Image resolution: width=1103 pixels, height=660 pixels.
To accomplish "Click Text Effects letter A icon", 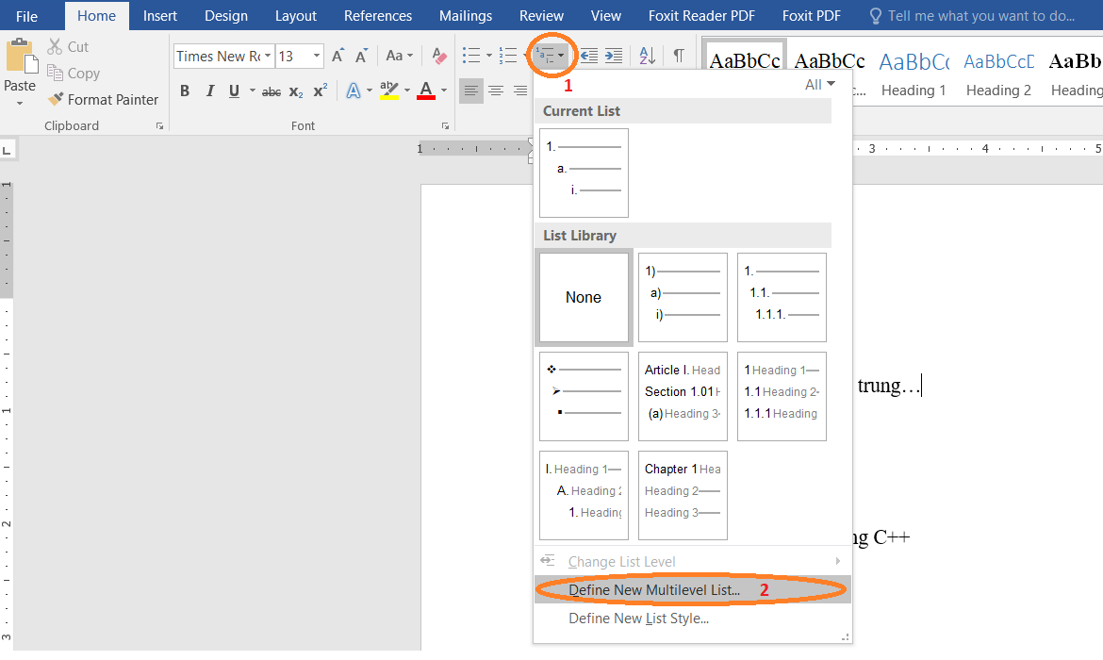I will tap(354, 91).
